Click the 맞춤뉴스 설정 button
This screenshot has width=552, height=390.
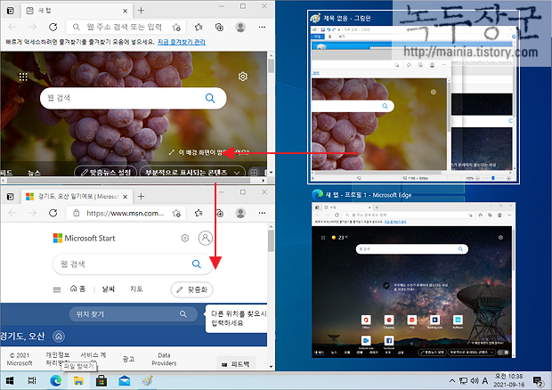coord(106,173)
